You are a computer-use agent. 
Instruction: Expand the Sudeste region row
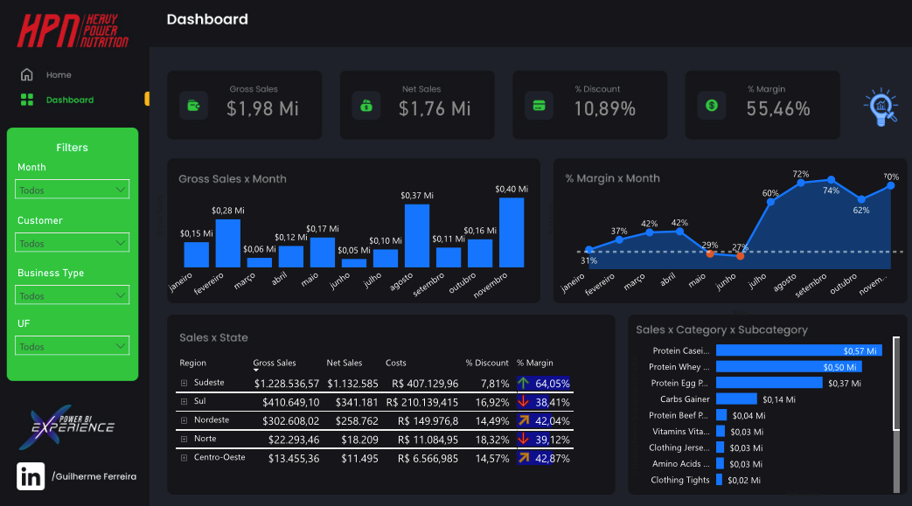point(184,383)
